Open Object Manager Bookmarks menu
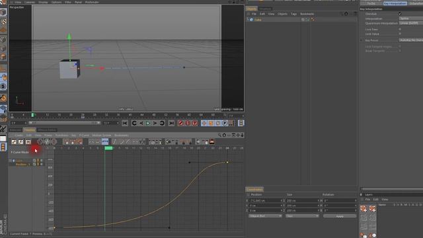This screenshot has width=423, height=238. click(x=307, y=14)
